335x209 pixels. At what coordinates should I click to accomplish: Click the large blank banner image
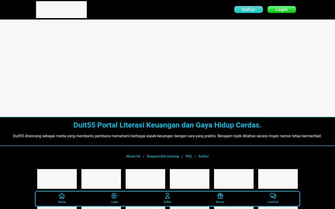point(167,68)
